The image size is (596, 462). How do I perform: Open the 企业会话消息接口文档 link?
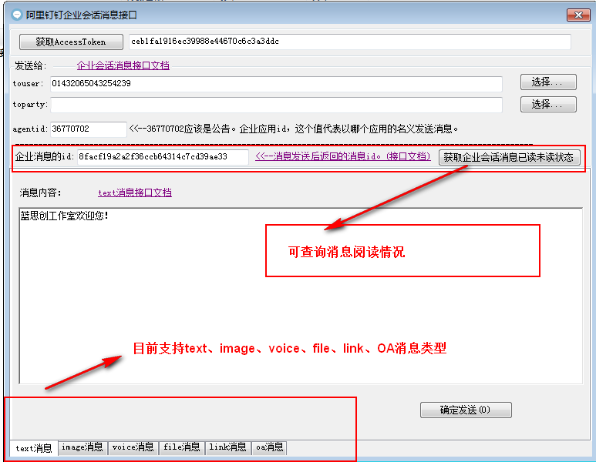123,65
